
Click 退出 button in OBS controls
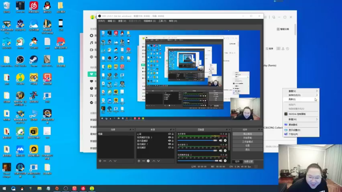click(x=248, y=150)
